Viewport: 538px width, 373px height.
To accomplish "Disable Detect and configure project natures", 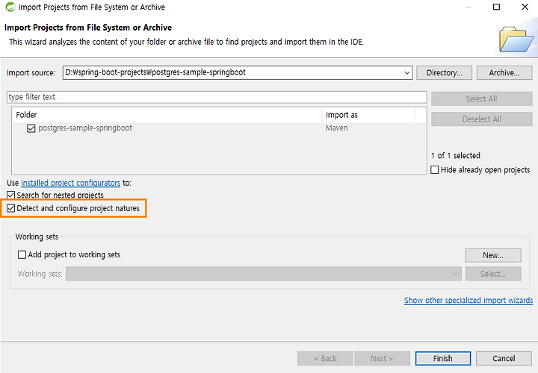I will [x=11, y=208].
